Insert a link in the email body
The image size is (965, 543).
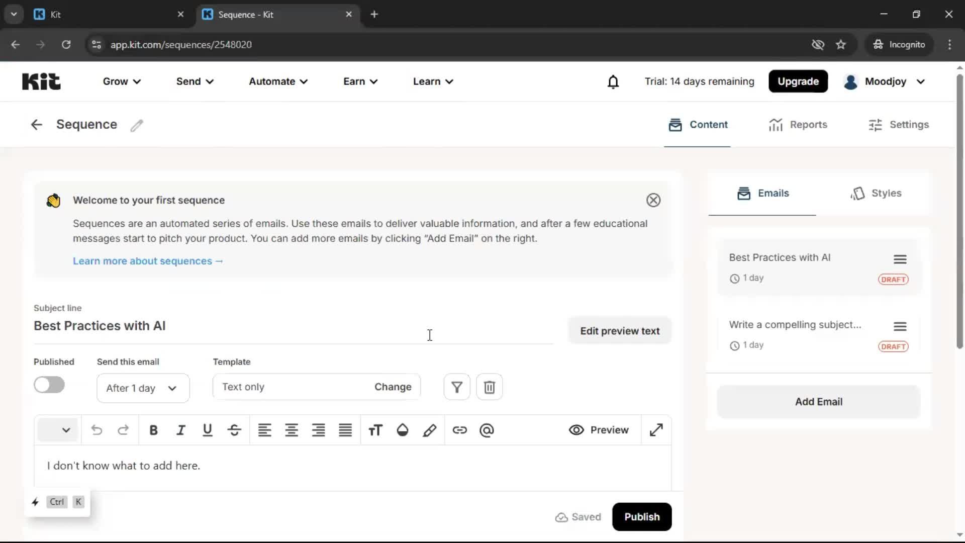pos(460,430)
